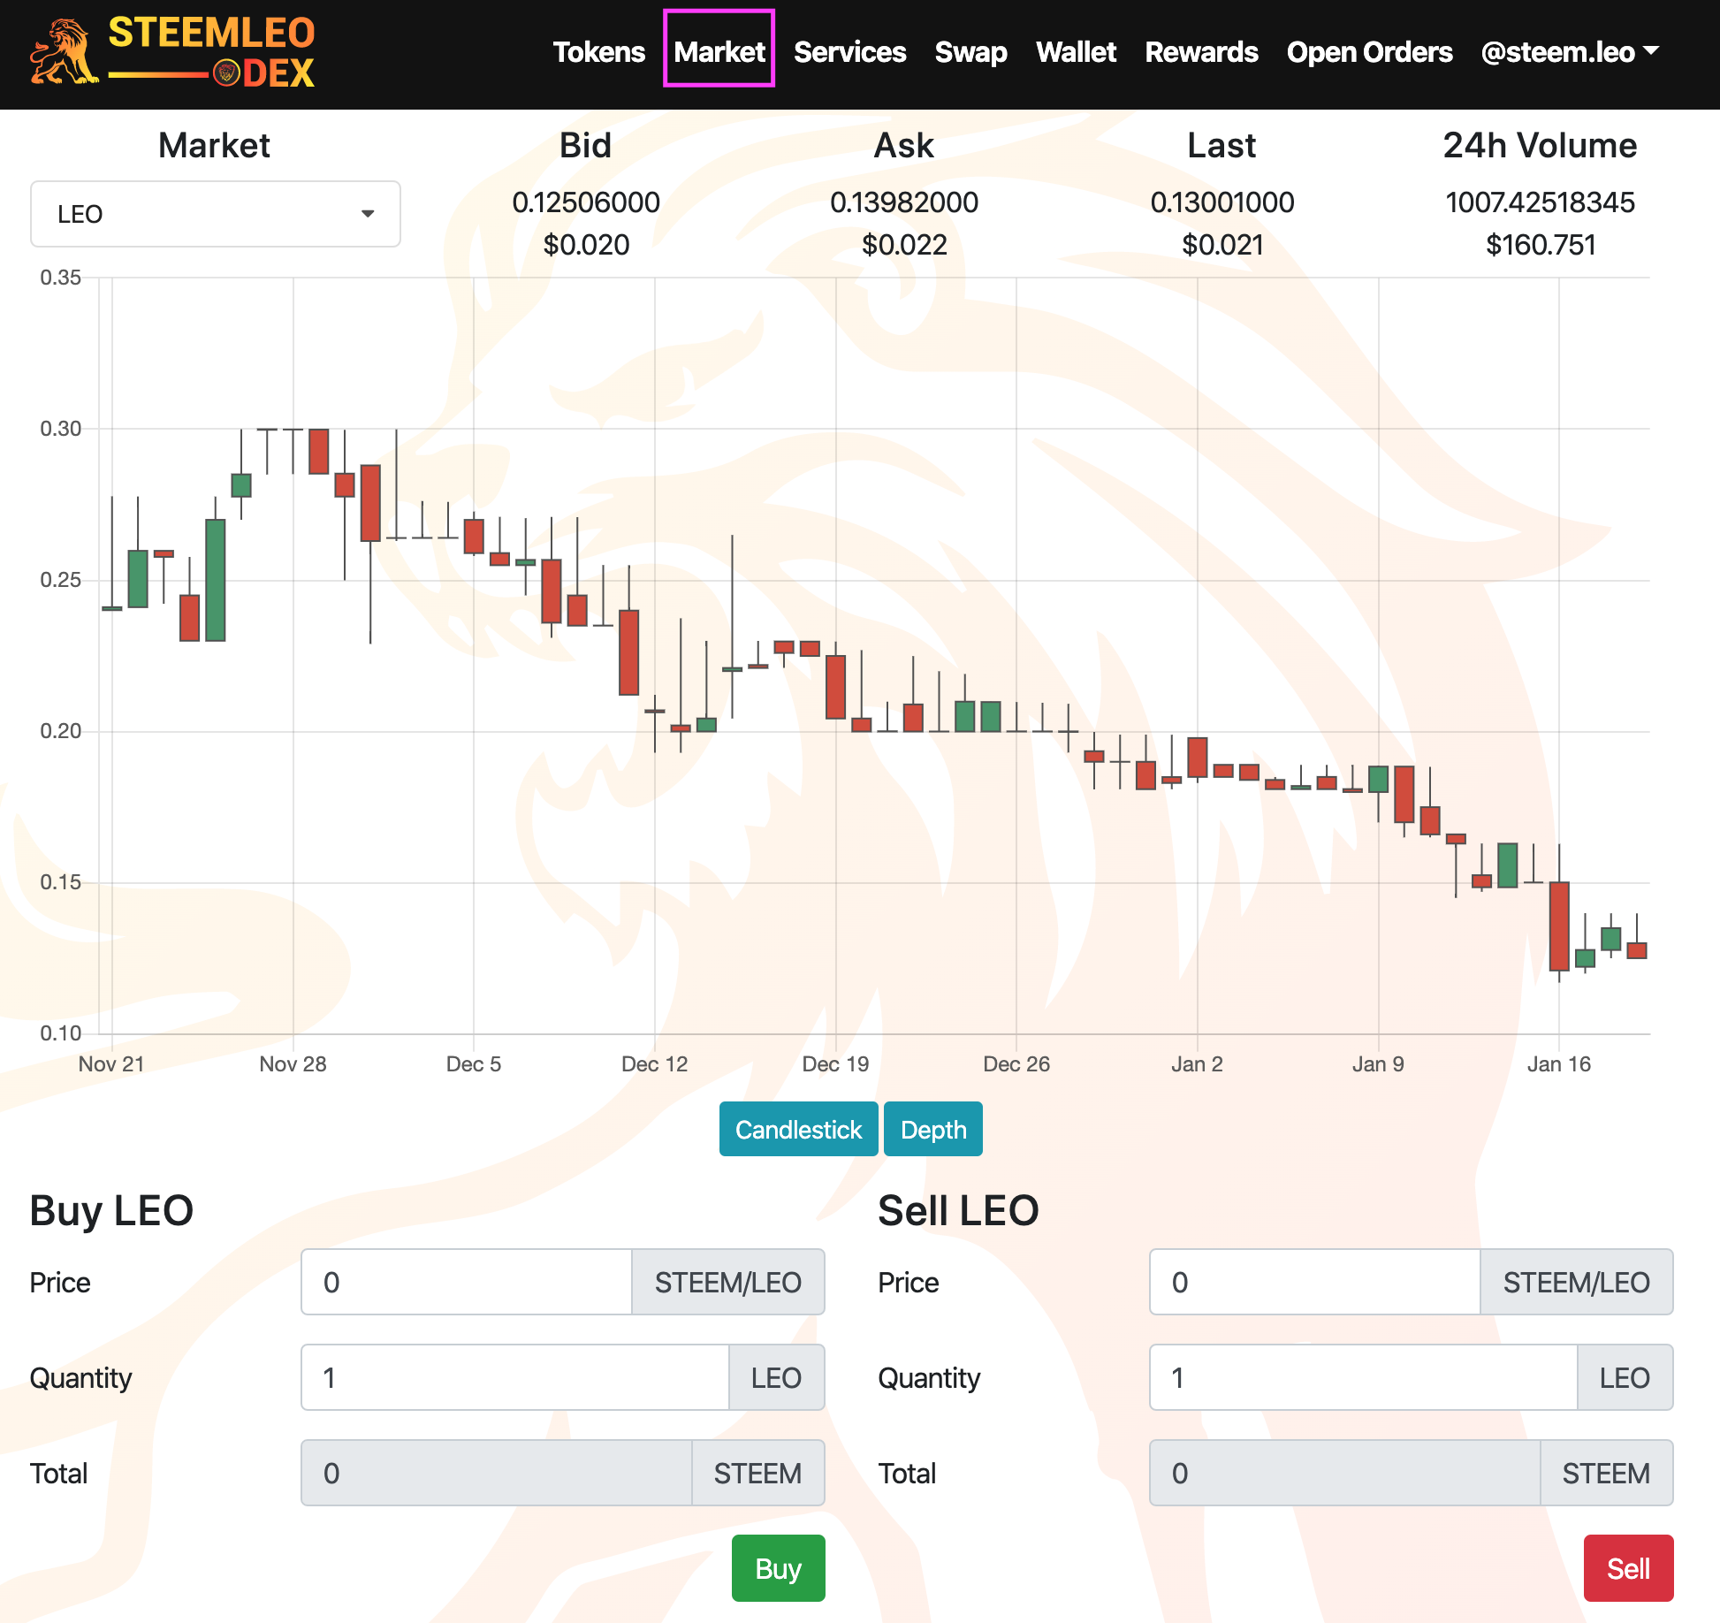Focus the Buy LEO Quantity input
The height and width of the screenshot is (1623, 1720).
pyautogui.click(x=515, y=1377)
